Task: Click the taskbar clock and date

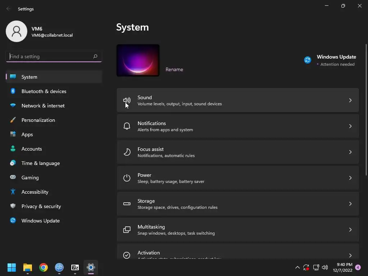Action: point(342,267)
